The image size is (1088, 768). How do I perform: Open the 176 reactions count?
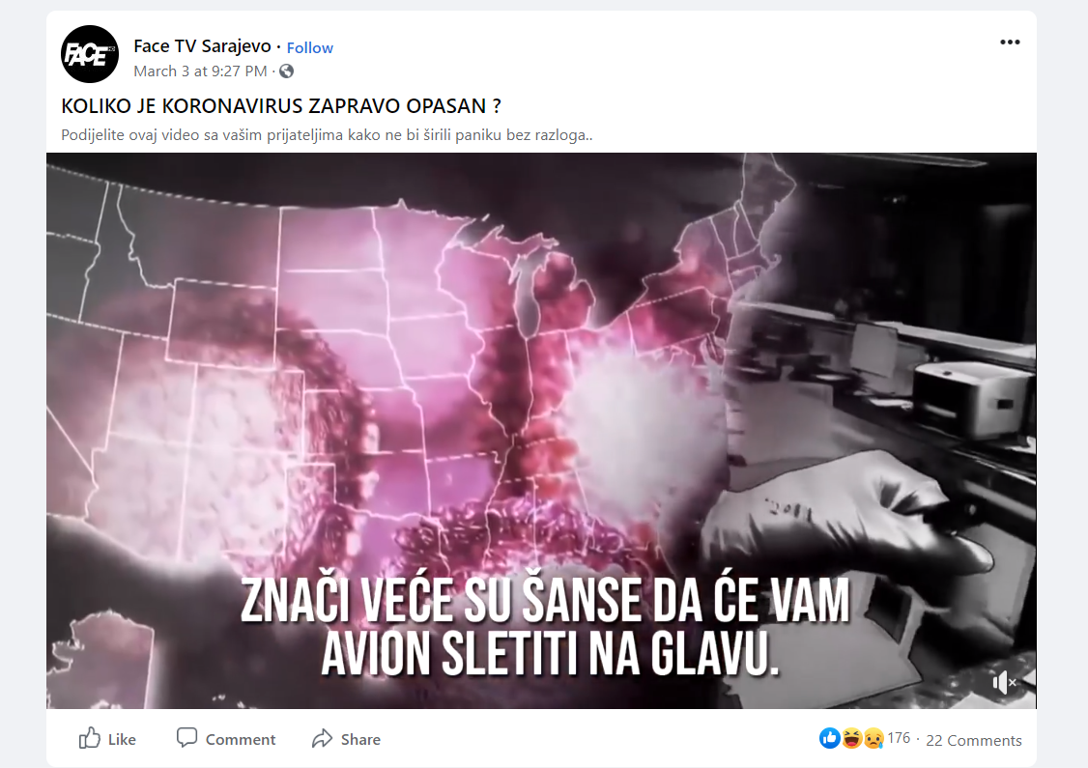(899, 738)
